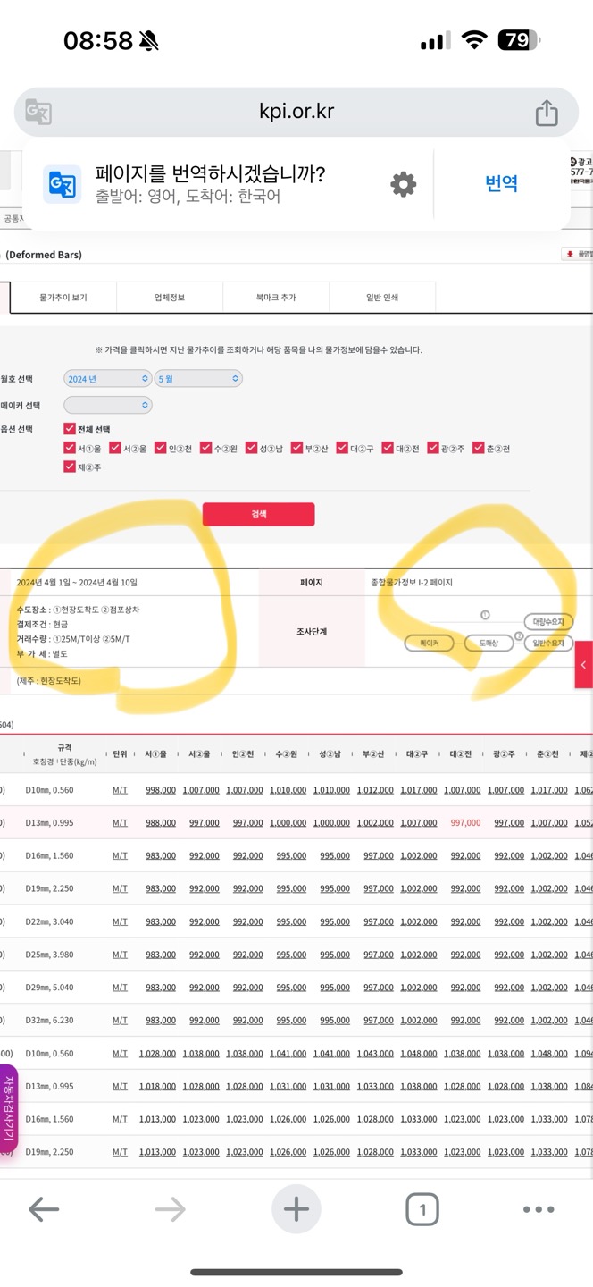Screen dimensions: 593x1287
Task: Toggle the 제②주 option checkbox
Action: point(70,467)
